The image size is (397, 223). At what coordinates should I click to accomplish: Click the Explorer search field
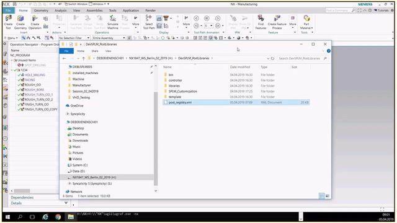point(302,58)
